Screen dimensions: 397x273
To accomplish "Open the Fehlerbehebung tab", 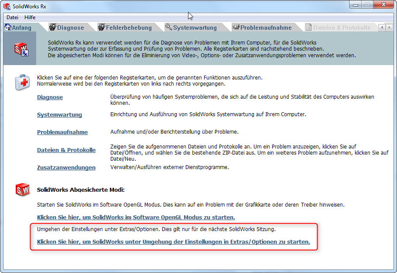I will click(129, 28).
